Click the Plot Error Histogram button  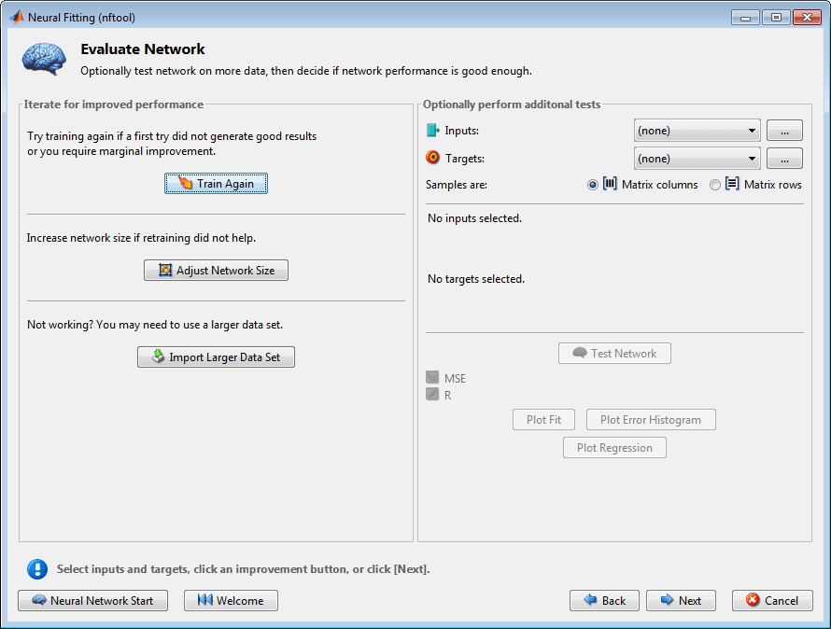651,420
